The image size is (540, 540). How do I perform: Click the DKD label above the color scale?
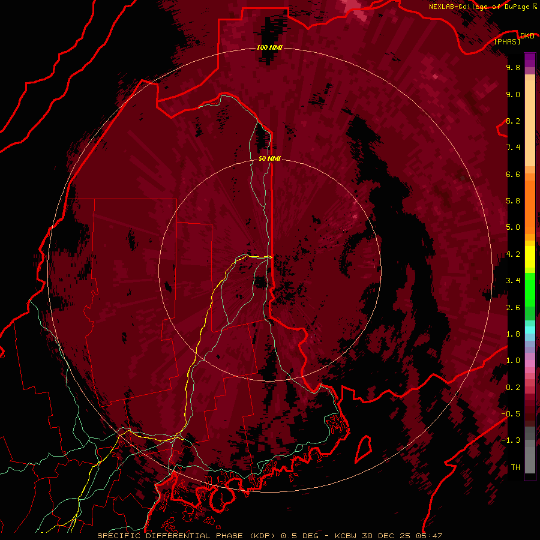coord(527,35)
